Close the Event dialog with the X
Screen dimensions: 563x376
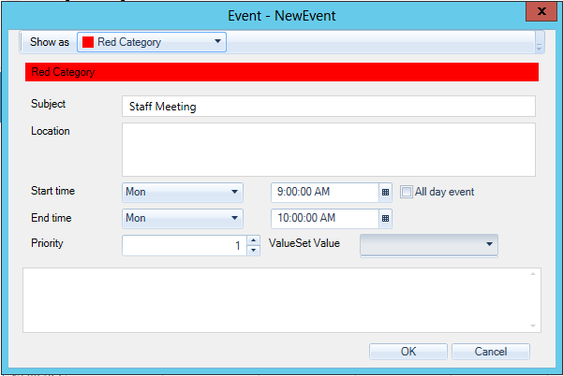[x=541, y=12]
